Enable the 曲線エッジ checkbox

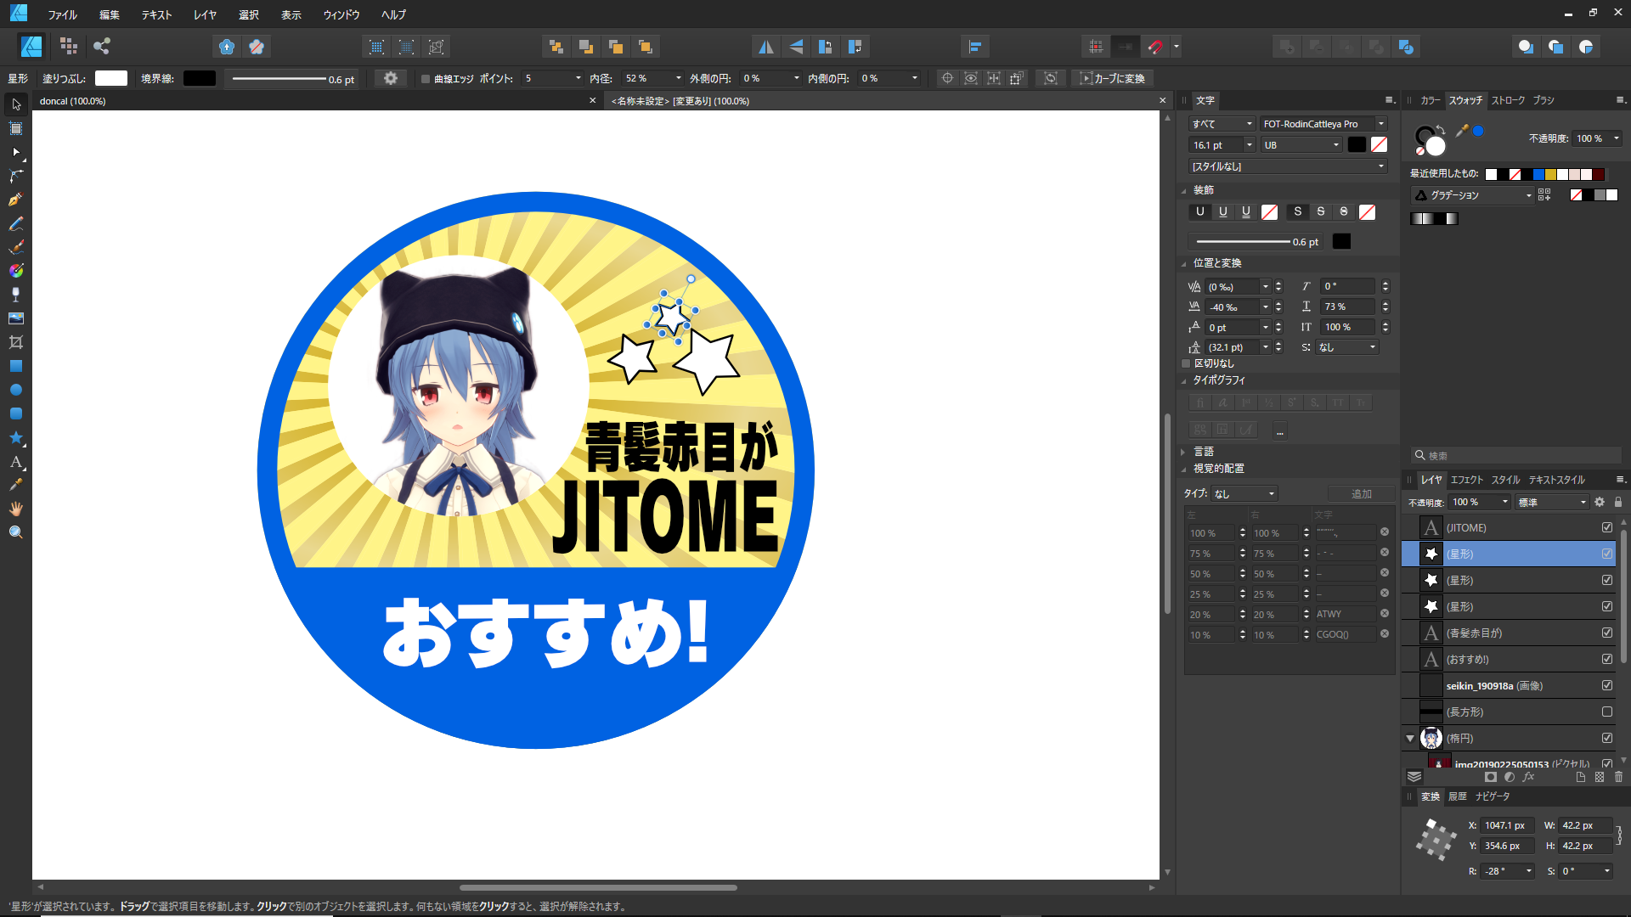tap(426, 78)
